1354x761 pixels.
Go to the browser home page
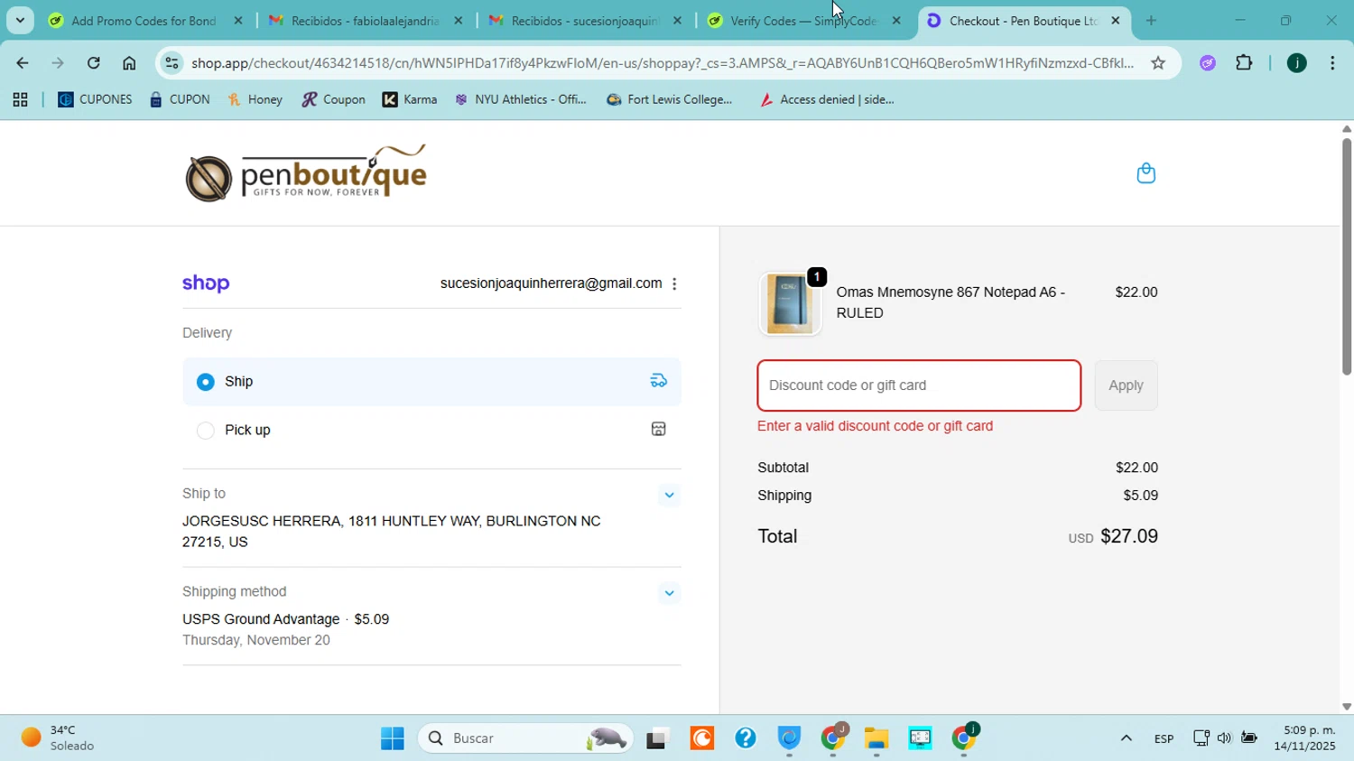click(x=129, y=63)
